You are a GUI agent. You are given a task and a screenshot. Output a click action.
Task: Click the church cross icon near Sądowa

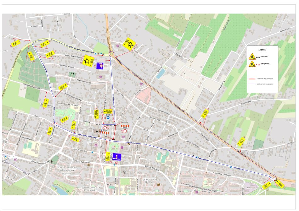click(x=97, y=132)
